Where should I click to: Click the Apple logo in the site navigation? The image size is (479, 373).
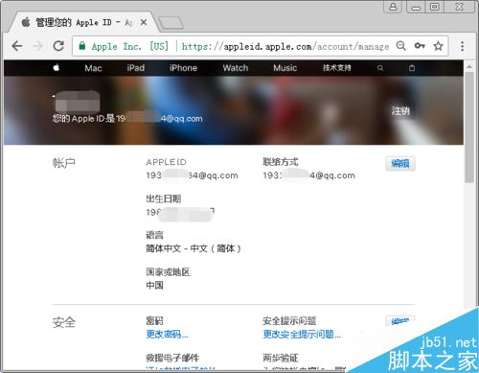(x=57, y=67)
